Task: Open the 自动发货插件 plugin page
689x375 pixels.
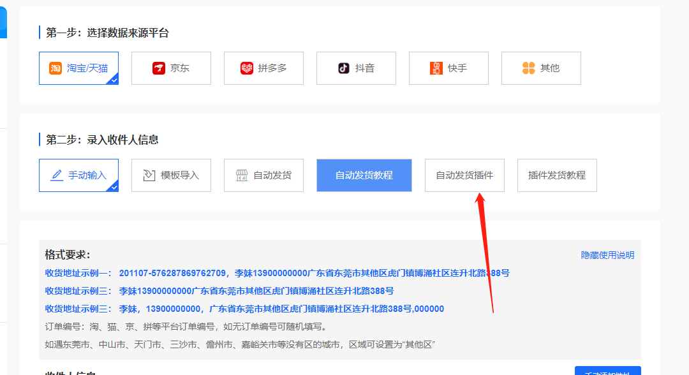Action: click(x=464, y=175)
